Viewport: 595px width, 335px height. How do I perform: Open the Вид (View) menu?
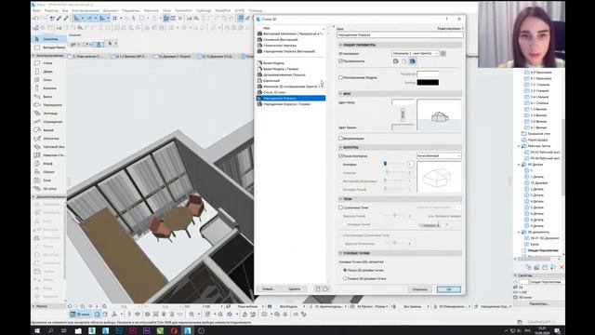(65, 10)
